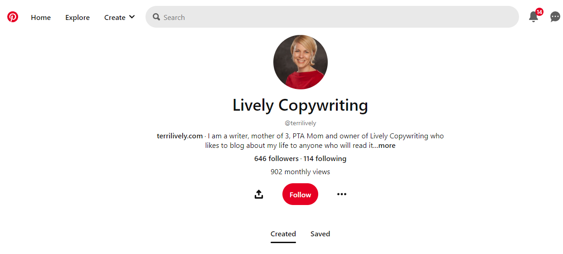Open the messages speech bubble icon
This screenshot has width=563, height=254.
coord(555,17)
